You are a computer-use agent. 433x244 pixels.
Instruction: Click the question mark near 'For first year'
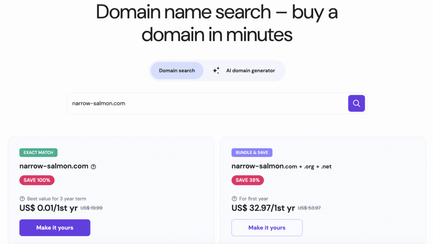point(234,198)
